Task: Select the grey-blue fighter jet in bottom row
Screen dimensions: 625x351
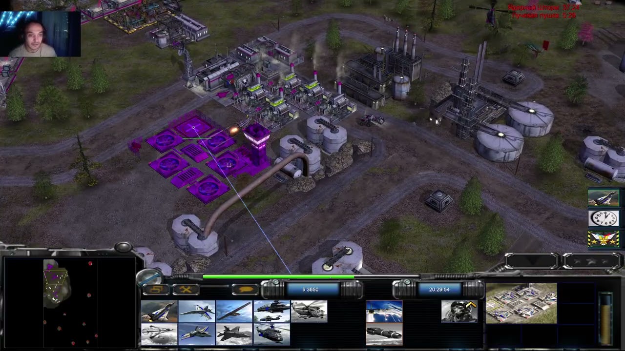Action: [x=197, y=334]
